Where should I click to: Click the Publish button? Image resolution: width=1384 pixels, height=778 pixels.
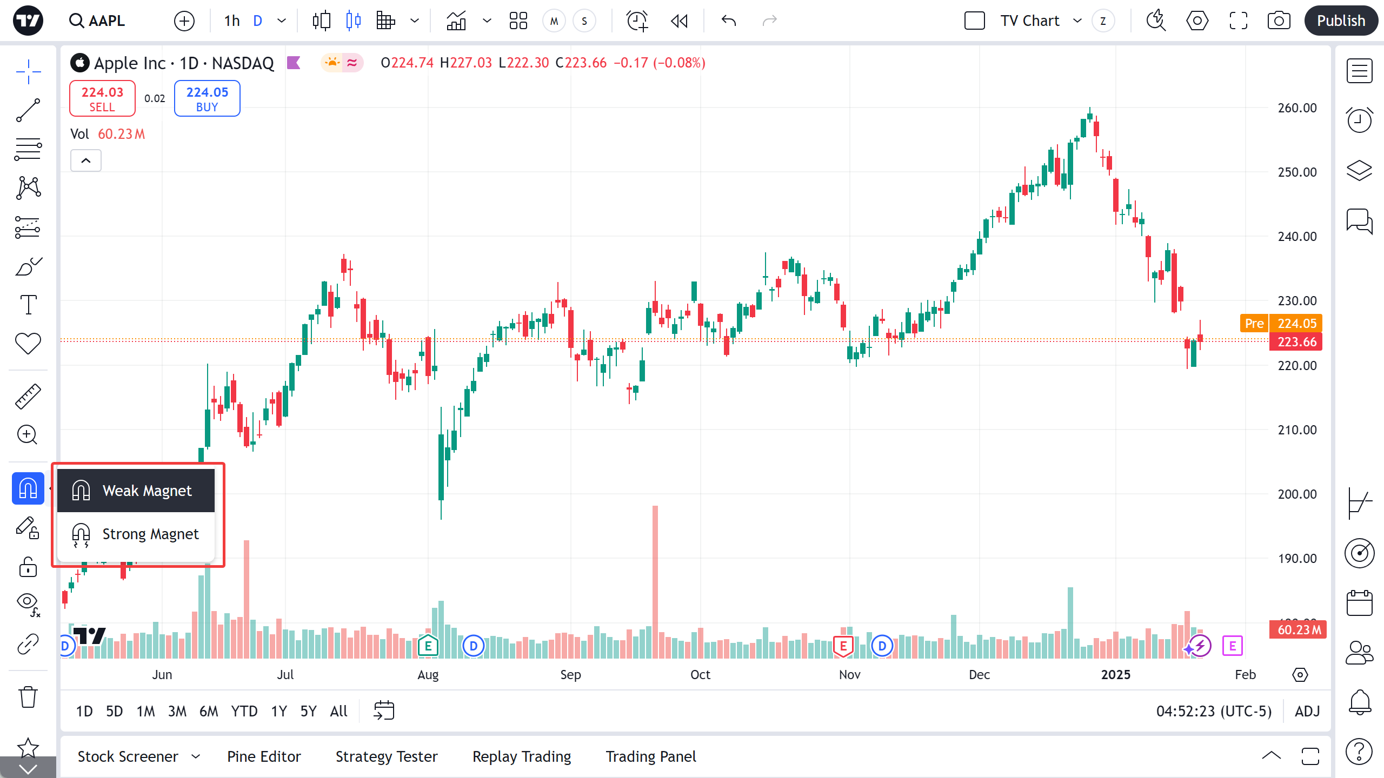click(x=1340, y=21)
